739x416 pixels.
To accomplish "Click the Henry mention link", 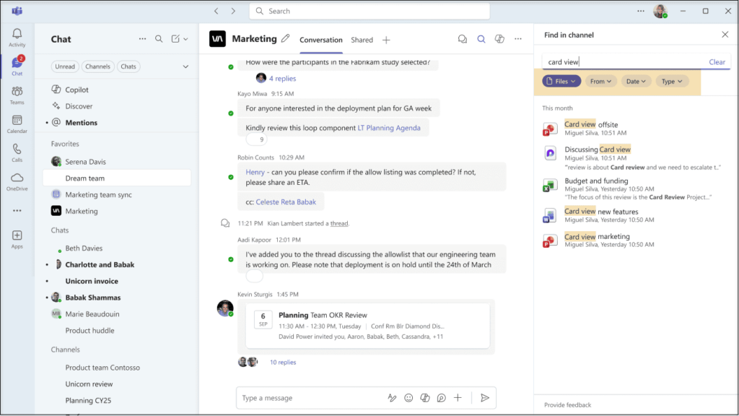I will pos(255,172).
